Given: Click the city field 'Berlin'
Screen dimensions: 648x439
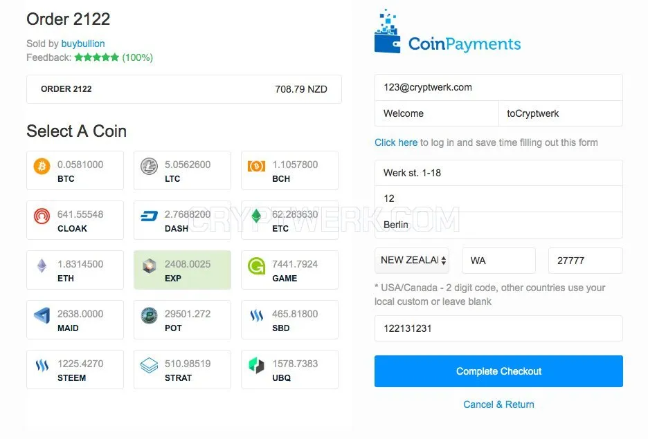Looking at the screenshot, I should pyautogui.click(x=498, y=225).
